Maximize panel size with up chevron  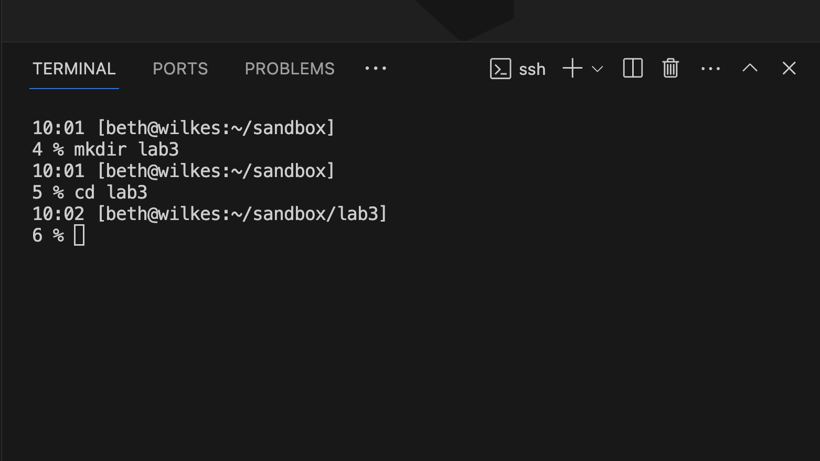coord(750,68)
